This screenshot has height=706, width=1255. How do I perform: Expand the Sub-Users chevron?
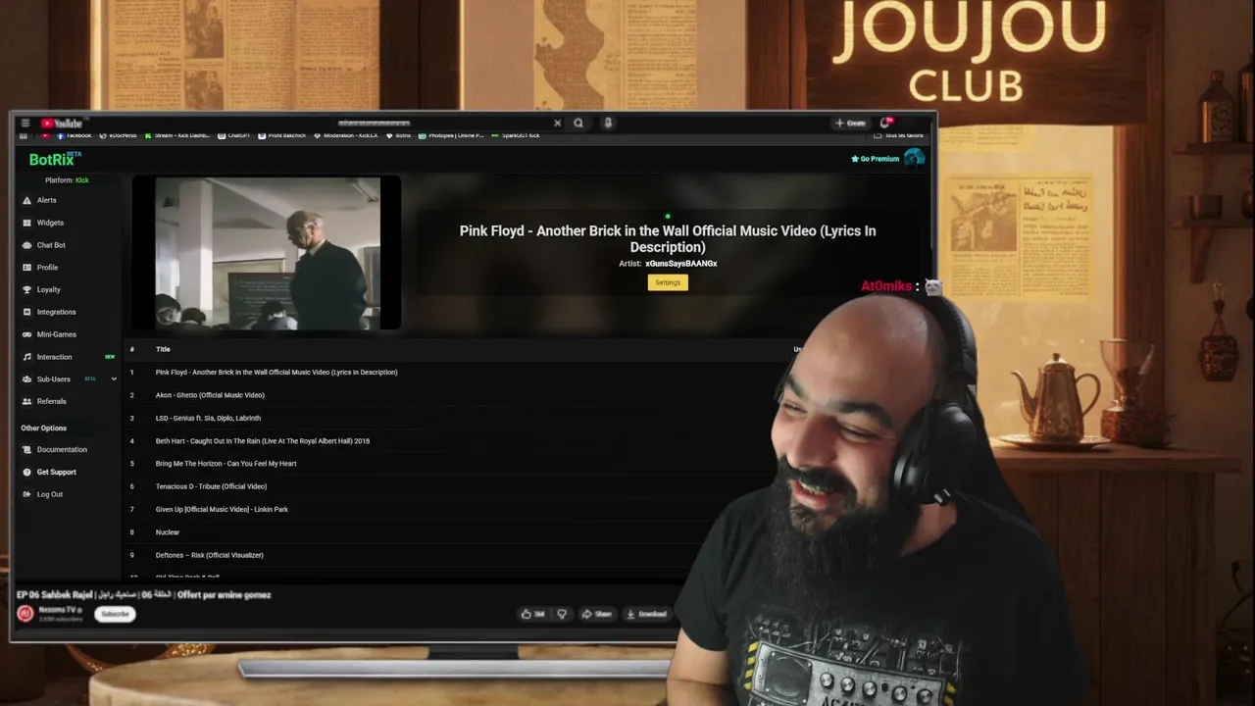[x=114, y=379]
